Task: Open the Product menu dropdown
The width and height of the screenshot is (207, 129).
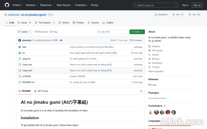Action: (x=18, y=5)
